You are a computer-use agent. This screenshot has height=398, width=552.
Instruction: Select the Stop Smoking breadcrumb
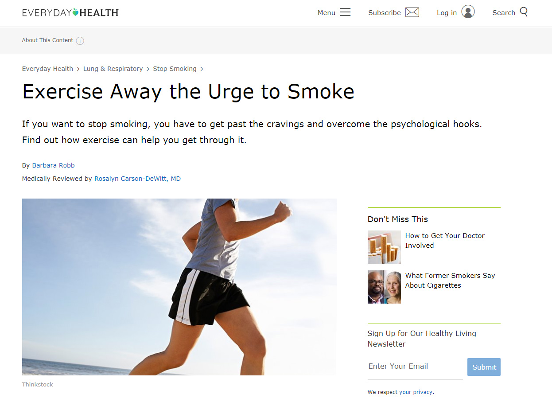click(175, 69)
